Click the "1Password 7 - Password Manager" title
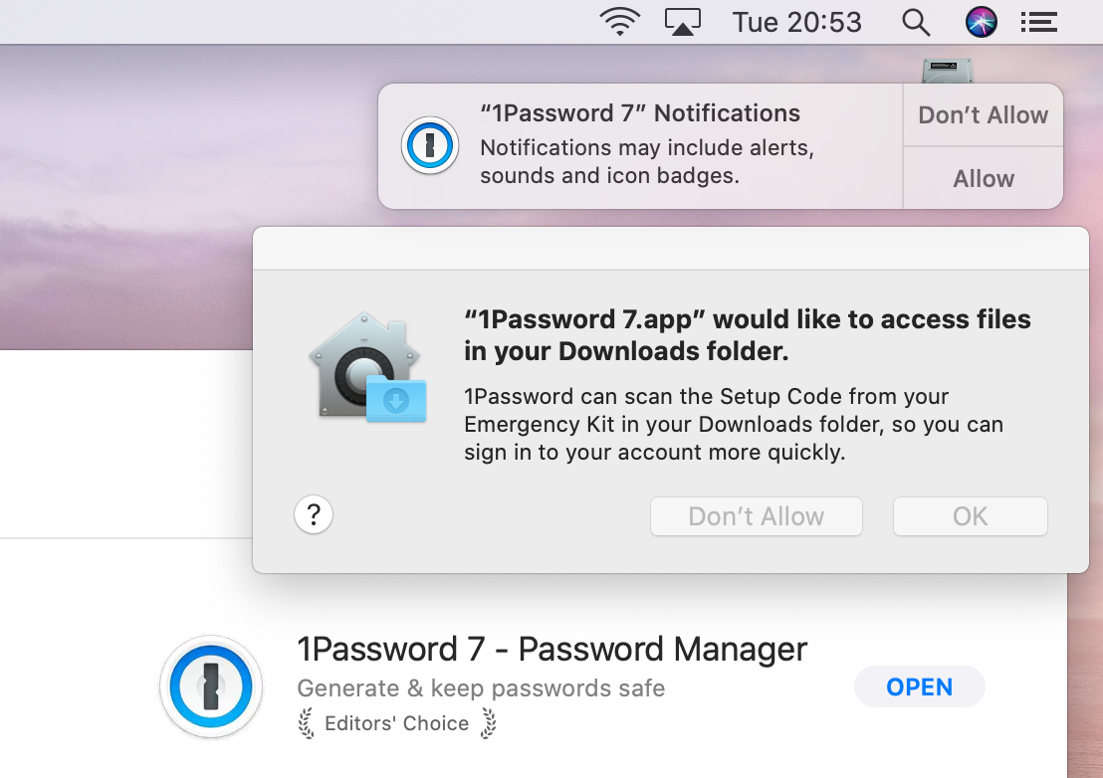This screenshot has width=1103, height=778. [x=551, y=649]
